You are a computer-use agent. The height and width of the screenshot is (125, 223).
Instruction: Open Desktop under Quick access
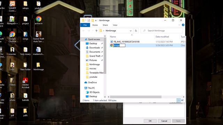(93, 43)
